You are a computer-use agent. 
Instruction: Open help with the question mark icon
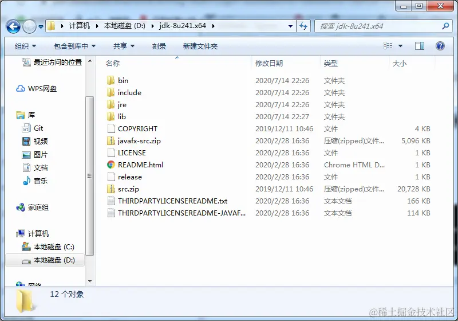[x=440, y=46]
